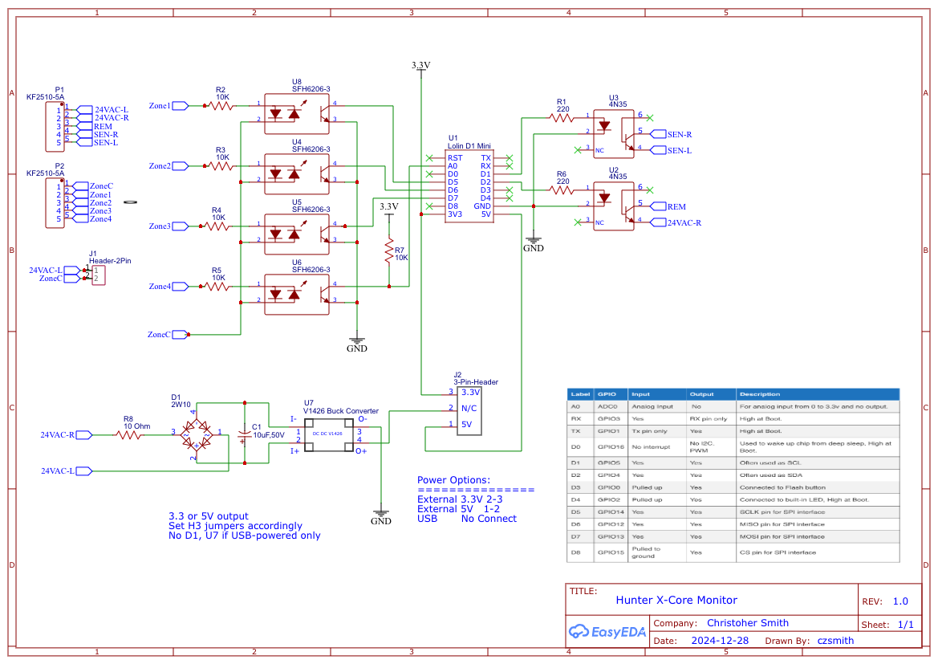Screen dimensions: 938x664
Task: Select the U6 SFH6206-3 optocoupler symbol
Action: pyautogui.click(x=297, y=294)
